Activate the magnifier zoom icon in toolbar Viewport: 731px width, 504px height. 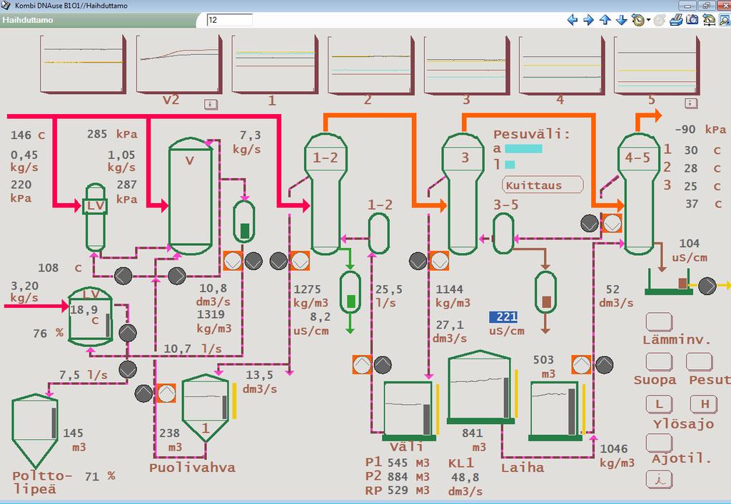pyautogui.click(x=725, y=19)
